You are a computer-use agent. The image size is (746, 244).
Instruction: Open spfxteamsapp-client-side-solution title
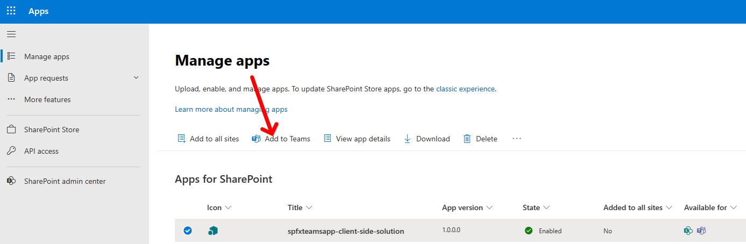(x=346, y=231)
